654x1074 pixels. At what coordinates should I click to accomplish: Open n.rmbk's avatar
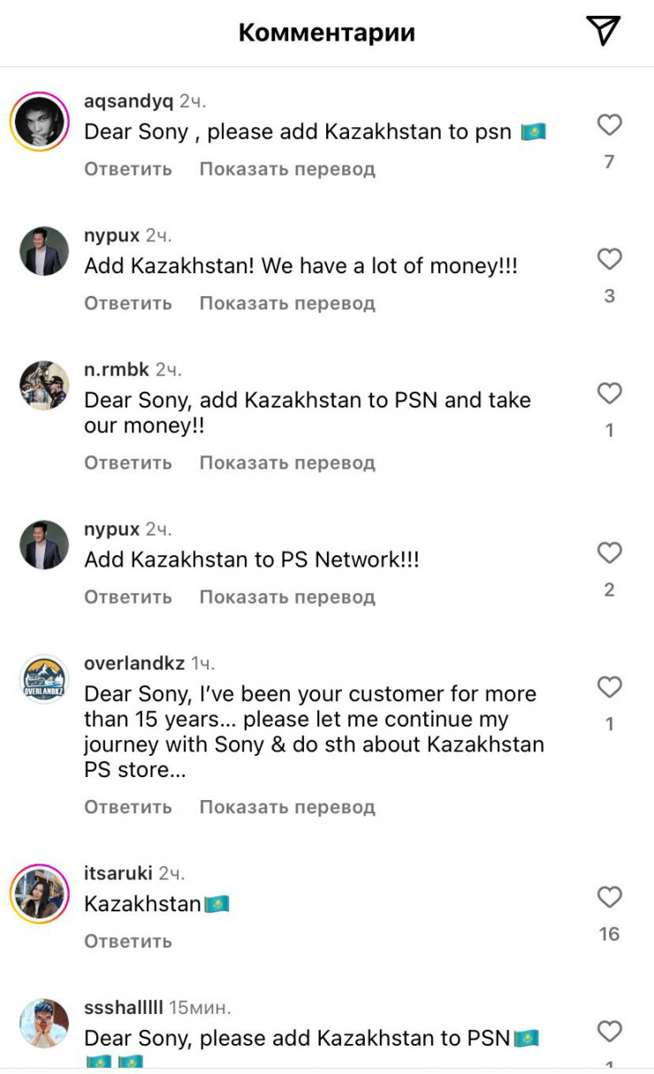[44, 385]
